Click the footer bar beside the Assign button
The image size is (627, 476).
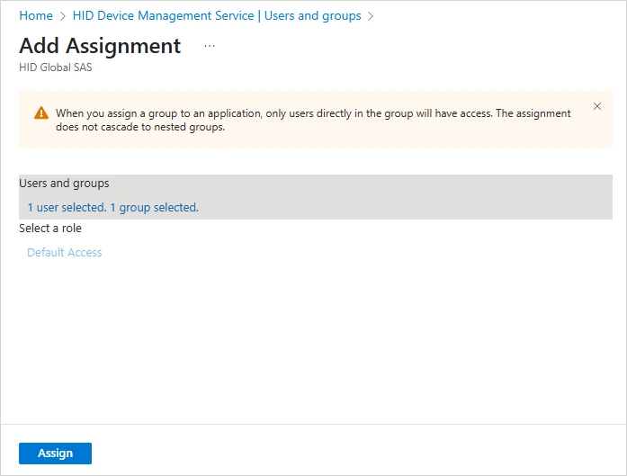360,453
